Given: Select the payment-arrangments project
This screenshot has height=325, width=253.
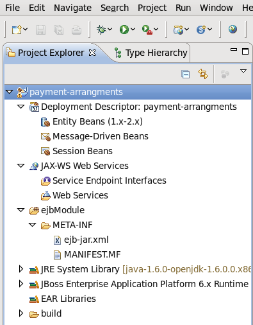Looking at the screenshot, I should (x=76, y=92).
